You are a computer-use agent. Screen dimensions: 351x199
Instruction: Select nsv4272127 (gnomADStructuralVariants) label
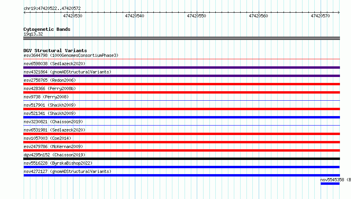(67, 171)
